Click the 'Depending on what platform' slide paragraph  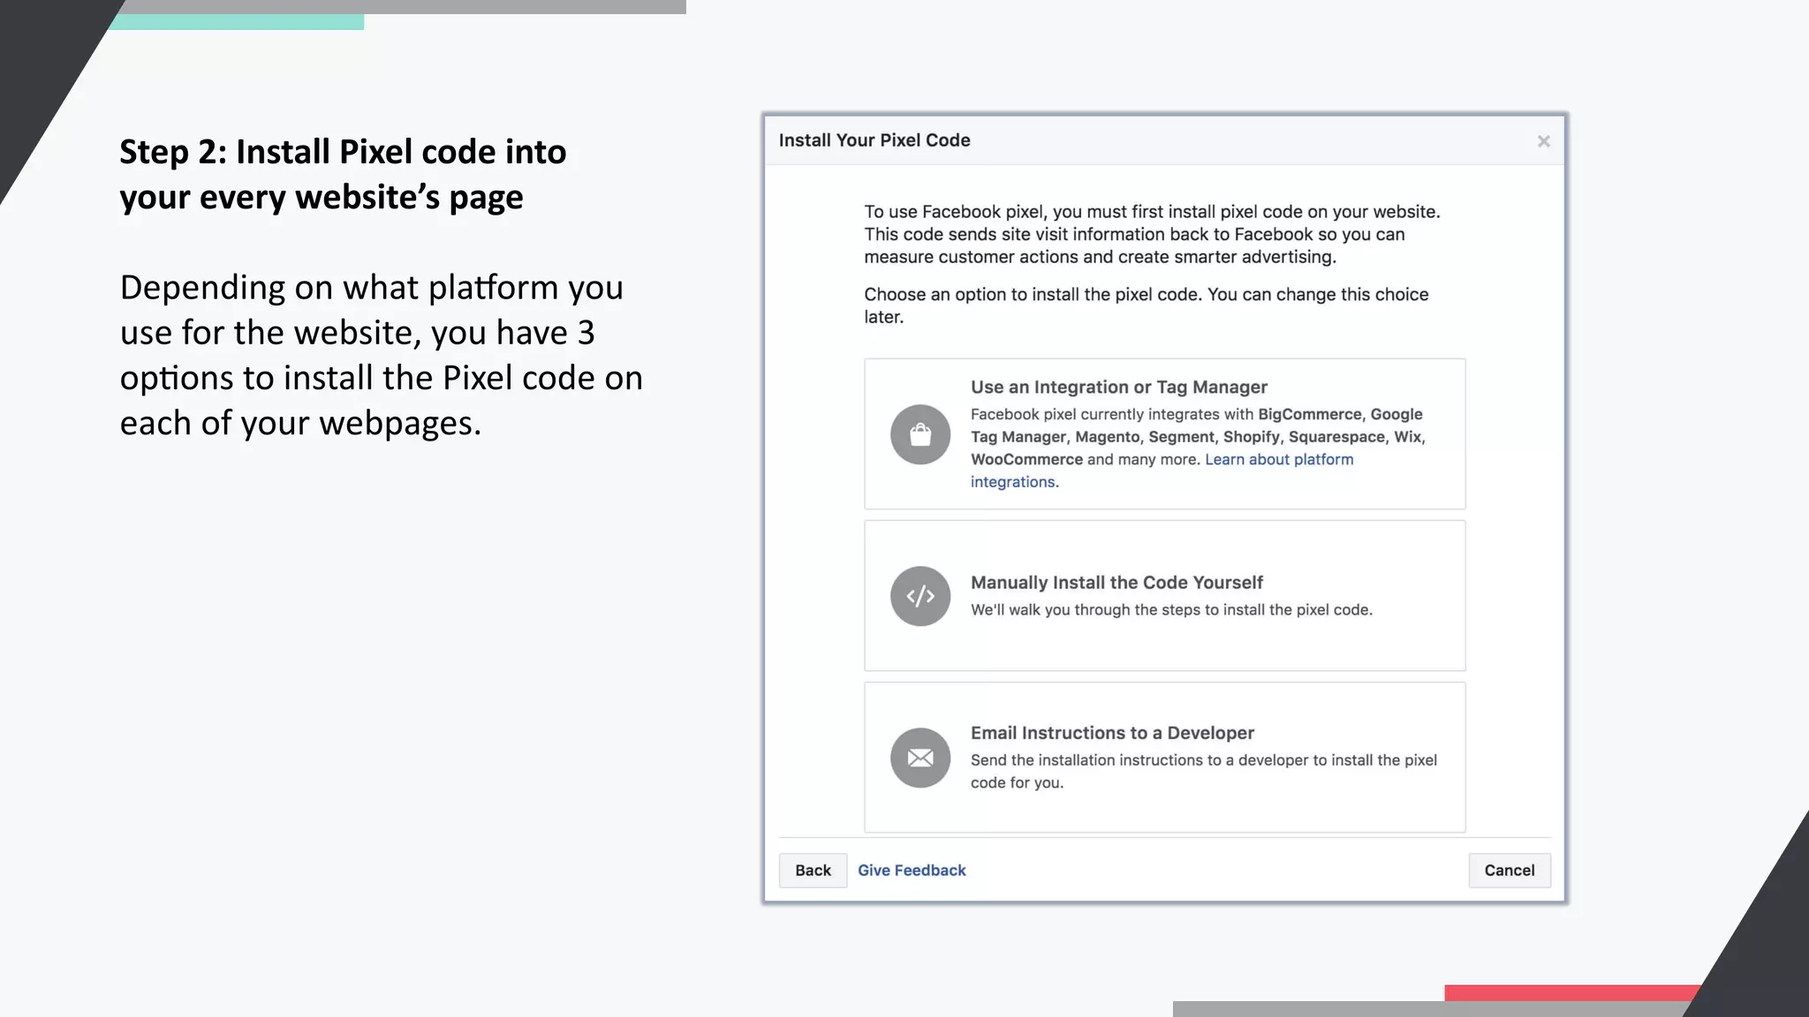click(381, 355)
